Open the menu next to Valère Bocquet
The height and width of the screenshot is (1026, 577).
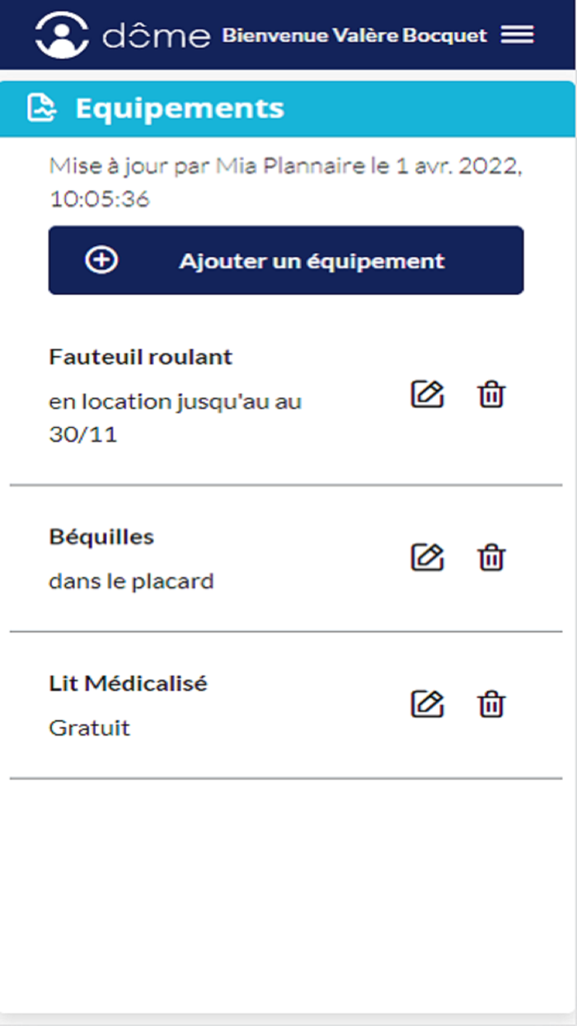[x=518, y=35]
